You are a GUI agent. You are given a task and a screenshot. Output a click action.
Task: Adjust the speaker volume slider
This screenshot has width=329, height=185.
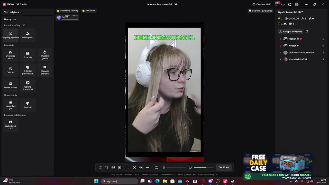(176, 168)
